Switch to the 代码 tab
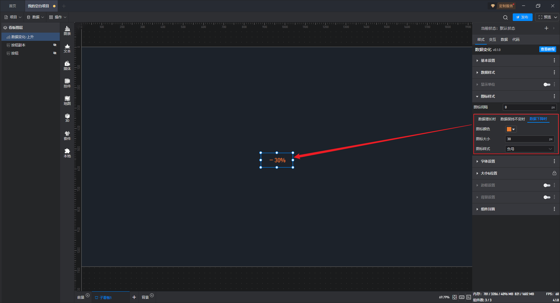The width and height of the screenshot is (560, 303). [x=516, y=40]
